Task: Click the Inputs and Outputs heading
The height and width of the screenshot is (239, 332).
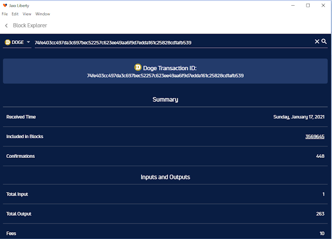Action: pyautogui.click(x=165, y=177)
